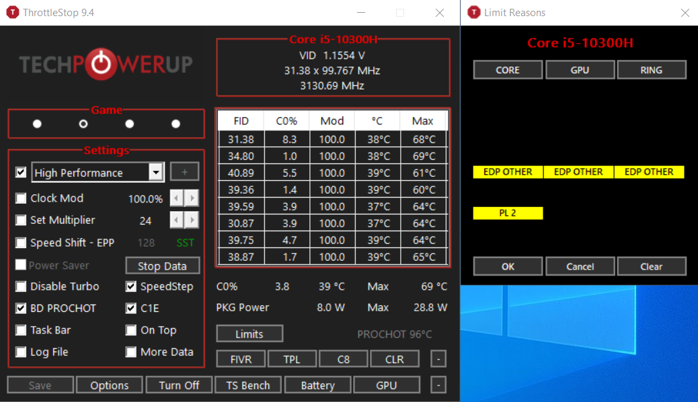Open the Battery monitor
Image resolution: width=698 pixels, height=402 pixels.
[x=317, y=385]
